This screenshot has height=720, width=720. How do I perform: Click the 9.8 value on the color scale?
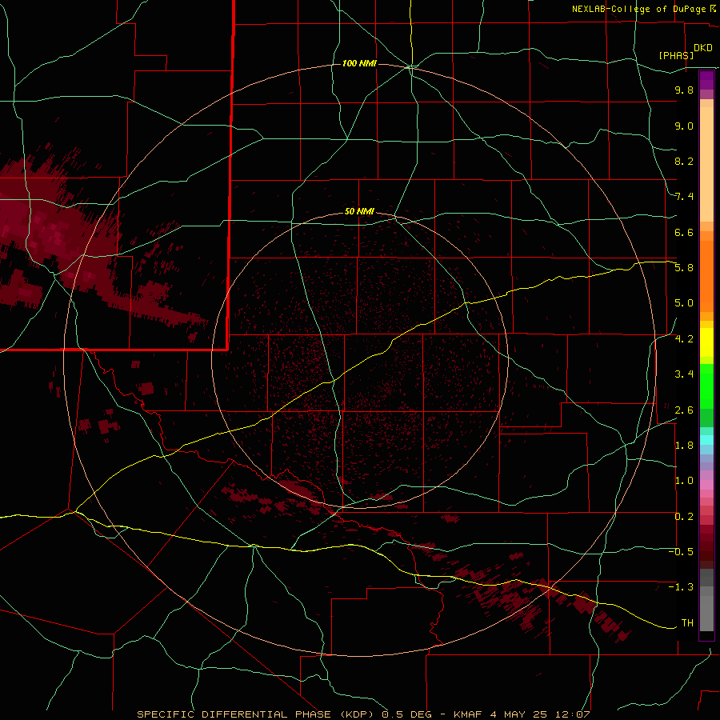point(684,90)
